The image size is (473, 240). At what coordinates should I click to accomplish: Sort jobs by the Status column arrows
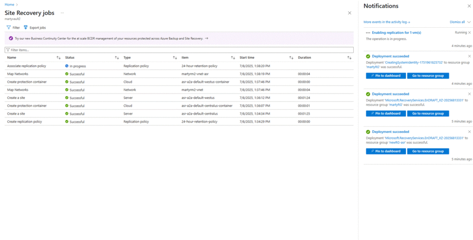point(117,58)
